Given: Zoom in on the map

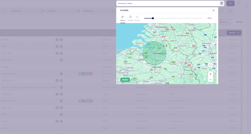Looking at the screenshot, I should 210,74.
